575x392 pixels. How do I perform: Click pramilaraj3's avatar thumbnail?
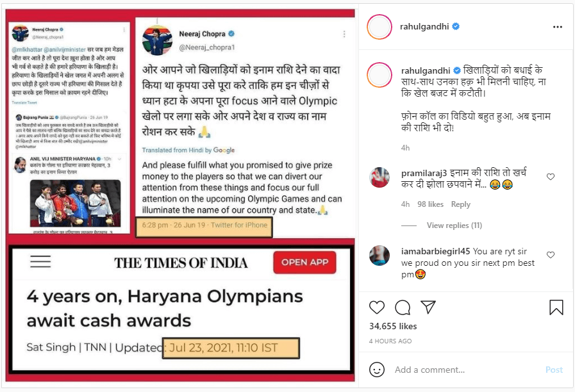(x=379, y=177)
